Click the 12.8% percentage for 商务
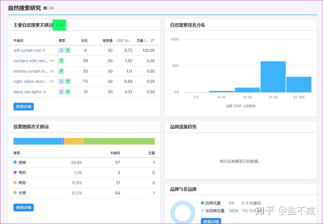 coord(77,183)
